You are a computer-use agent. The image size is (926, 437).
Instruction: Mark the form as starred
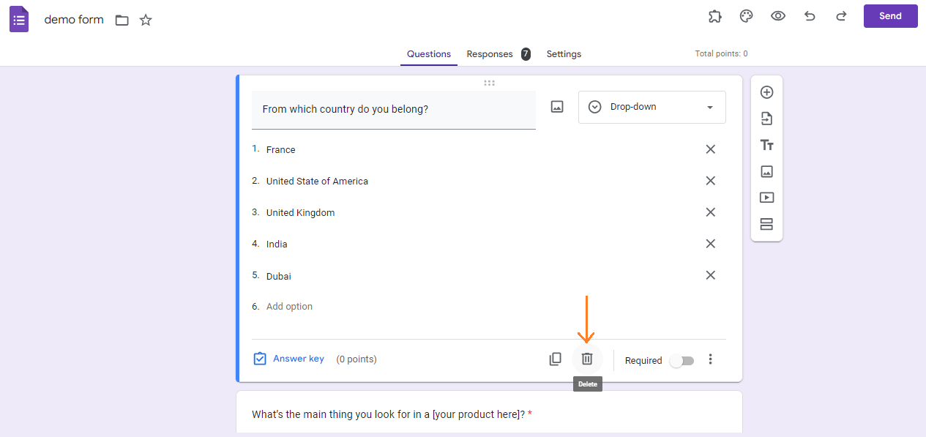point(145,20)
